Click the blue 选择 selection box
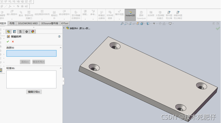Image resolution: width=221 pixels, height=123 pixels. (x=32, y=54)
